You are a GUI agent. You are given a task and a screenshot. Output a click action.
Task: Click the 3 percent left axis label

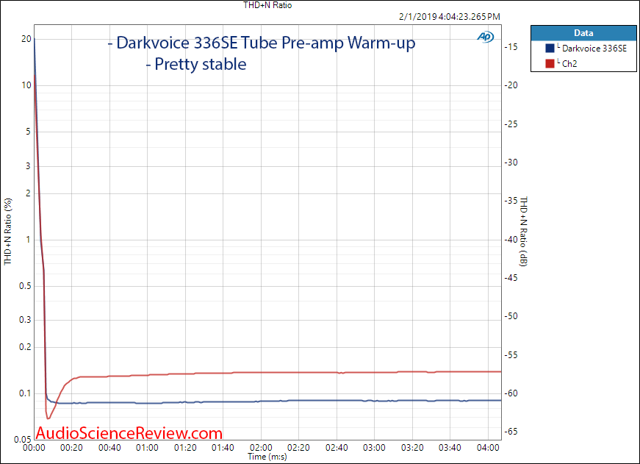(28, 166)
